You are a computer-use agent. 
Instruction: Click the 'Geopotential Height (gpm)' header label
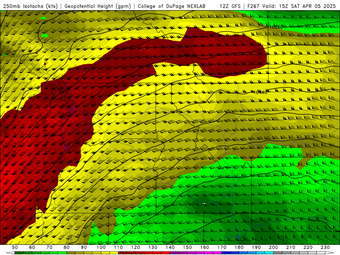[98, 6]
